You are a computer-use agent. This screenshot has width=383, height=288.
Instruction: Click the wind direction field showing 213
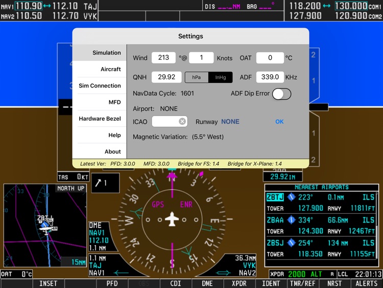[x=163, y=58]
